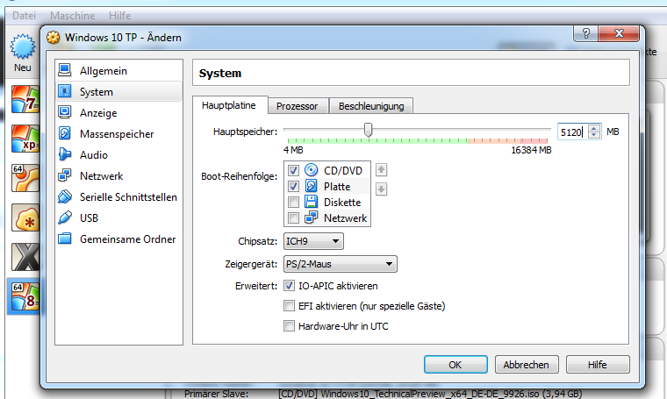The image size is (667, 399).
Task: Click the Neu starburst icon in main toolbar
Action: 23,46
